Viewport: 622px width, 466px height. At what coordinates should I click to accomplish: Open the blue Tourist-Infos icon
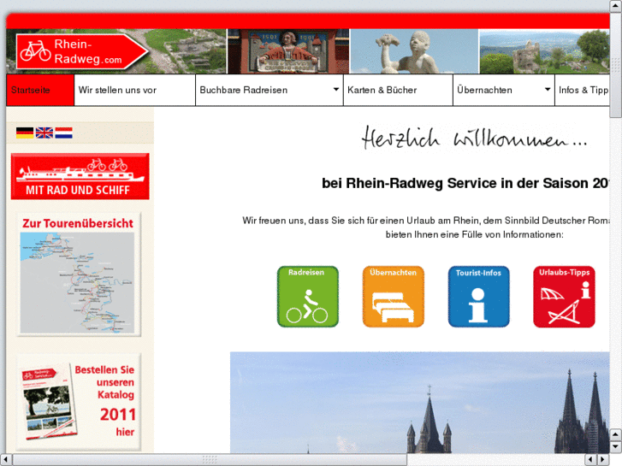478,297
